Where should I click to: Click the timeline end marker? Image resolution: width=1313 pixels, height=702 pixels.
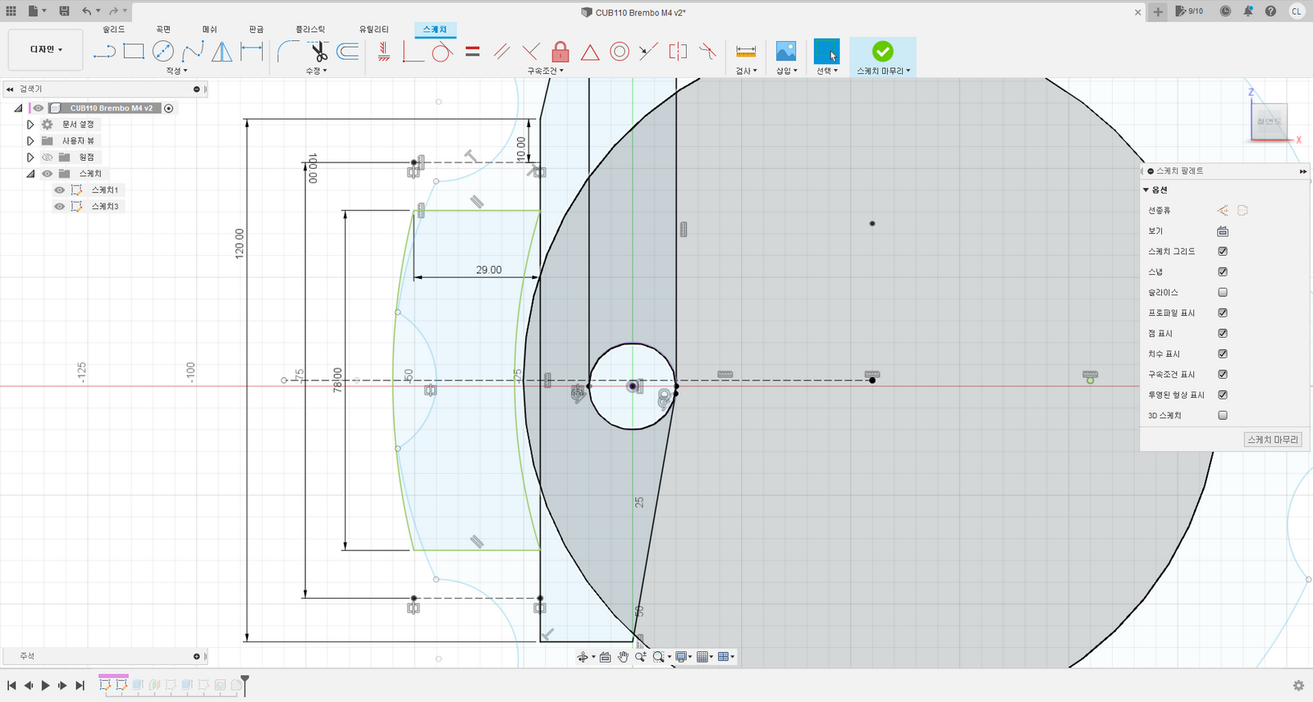click(245, 685)
